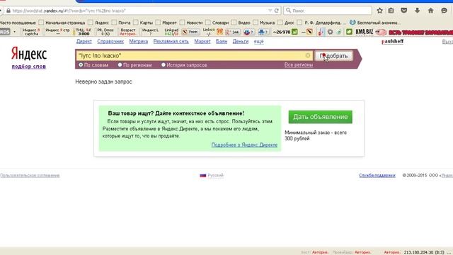Click the RDS bar logo button
The image size is (453, 255).
5,31
